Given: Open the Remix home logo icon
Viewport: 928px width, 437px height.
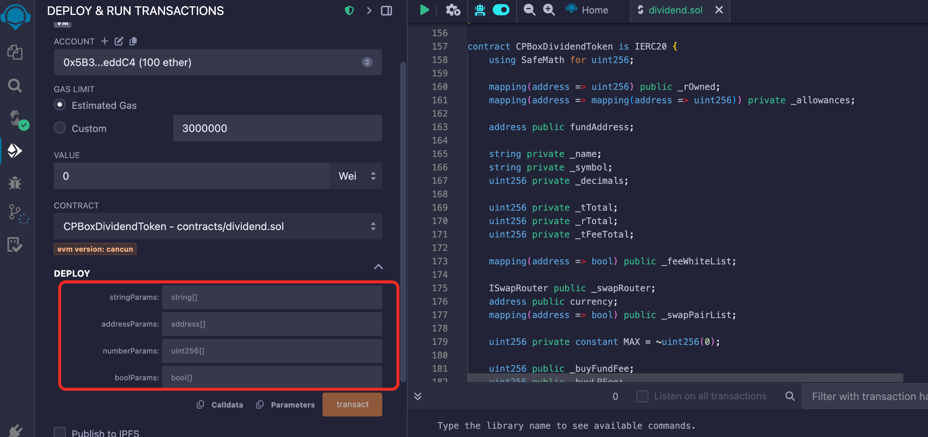Looking at the screenshot, I should tap(15, 17).
